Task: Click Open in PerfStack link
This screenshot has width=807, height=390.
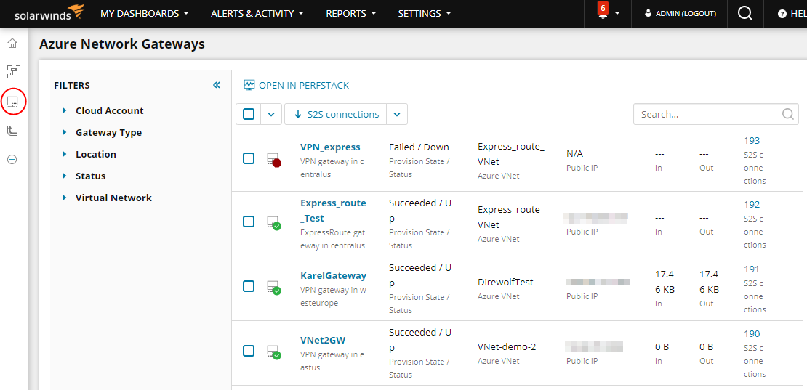Action: click(x=297, y=86)
